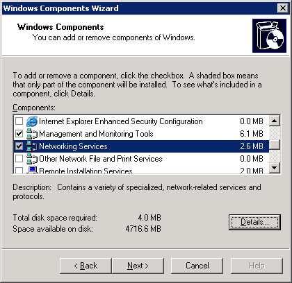Image resolution: width=292 pixels, height=283 pixels.
Task: Click the components list scrollbar thumb
Action: (x=275, y=145)
